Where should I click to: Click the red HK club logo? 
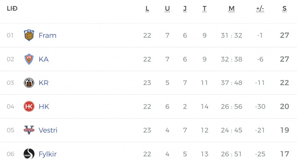29,106
